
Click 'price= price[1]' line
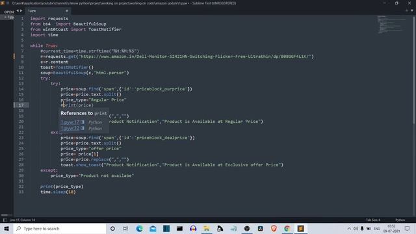pos(79,154)
